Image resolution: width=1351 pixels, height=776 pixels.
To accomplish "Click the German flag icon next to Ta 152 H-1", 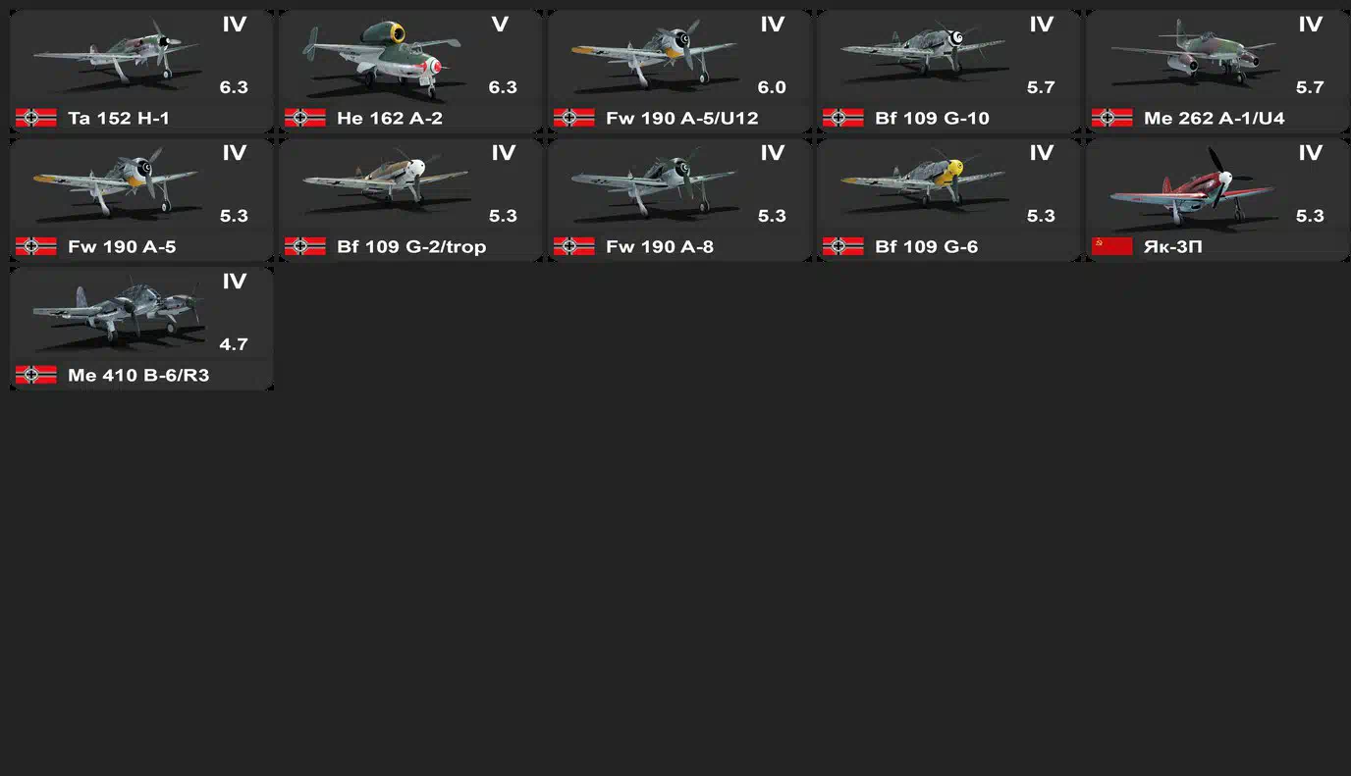I will coord(35,118).
